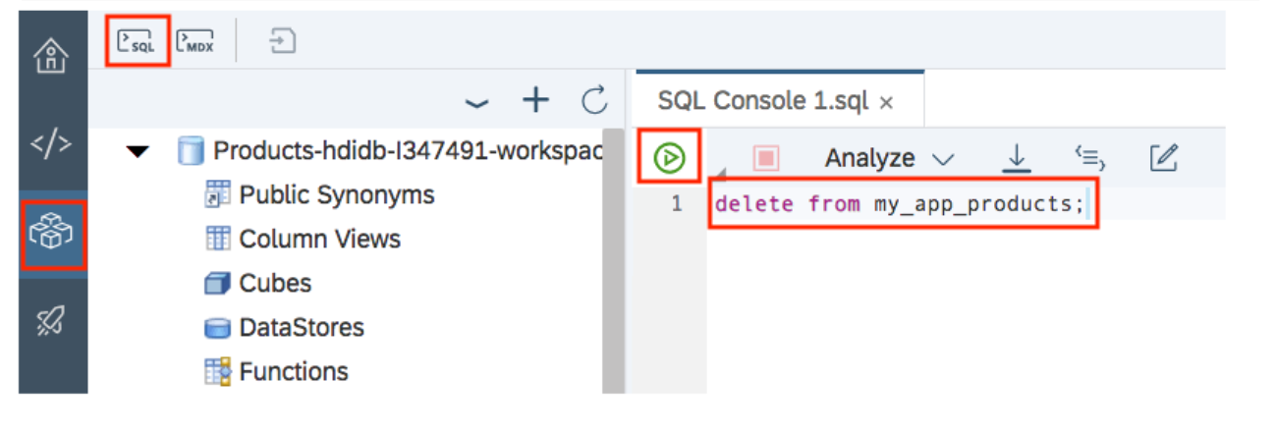Screen dimensions: 1275x432
Task: Open the Analyze dropdown menu
Action: pos(889,158)
